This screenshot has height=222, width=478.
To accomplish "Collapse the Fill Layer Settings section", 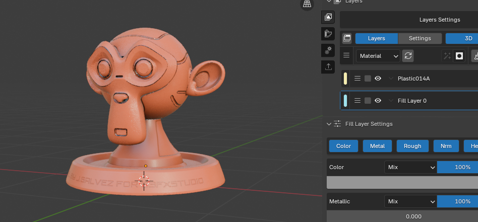I will (x=329, y=124).
